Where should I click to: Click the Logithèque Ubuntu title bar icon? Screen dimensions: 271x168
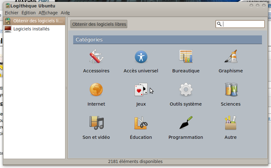tap(7, 6)
